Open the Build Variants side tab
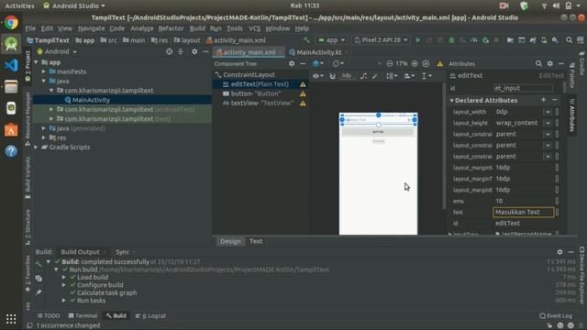This screenshot has height=330, width=587. [x=28, y=177]
